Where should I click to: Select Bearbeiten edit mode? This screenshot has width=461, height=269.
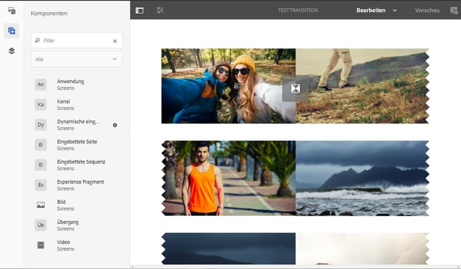371,10
